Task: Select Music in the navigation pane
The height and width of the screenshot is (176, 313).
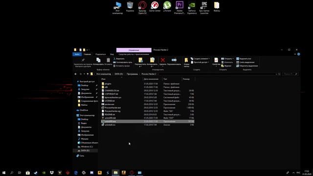Action: coord(85,139)
